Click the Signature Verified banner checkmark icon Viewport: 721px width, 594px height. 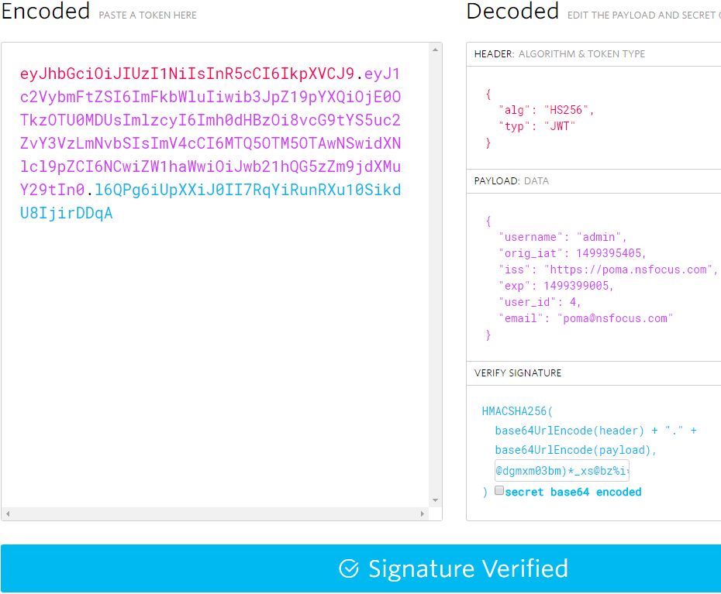[x=349, y=568]
